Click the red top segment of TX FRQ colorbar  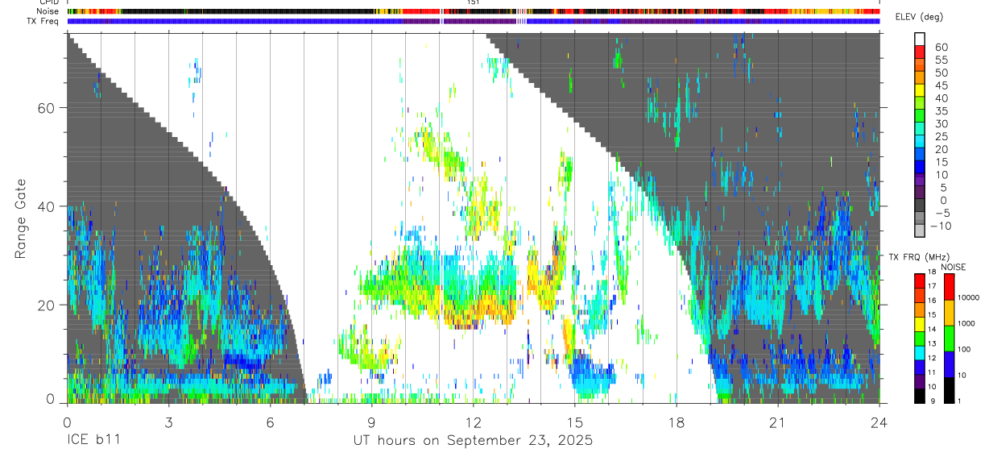[919, 281]
